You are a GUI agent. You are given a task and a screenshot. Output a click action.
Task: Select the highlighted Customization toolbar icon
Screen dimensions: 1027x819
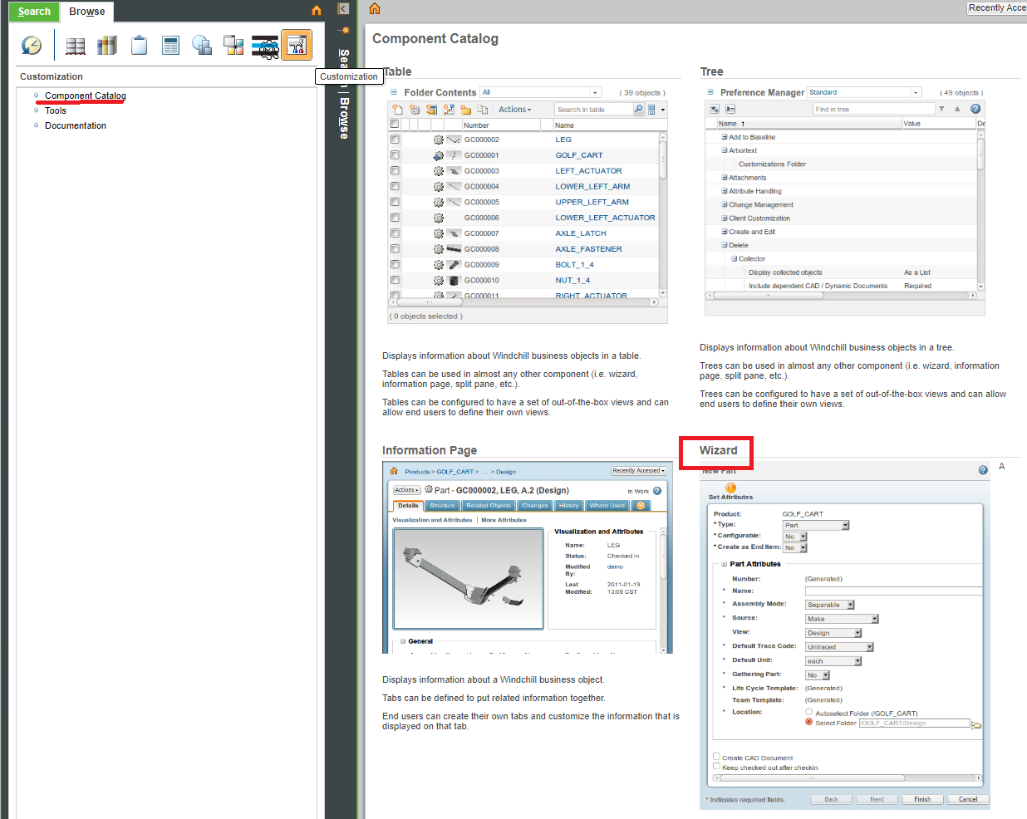pyautogui.click(x=297, y=45)
